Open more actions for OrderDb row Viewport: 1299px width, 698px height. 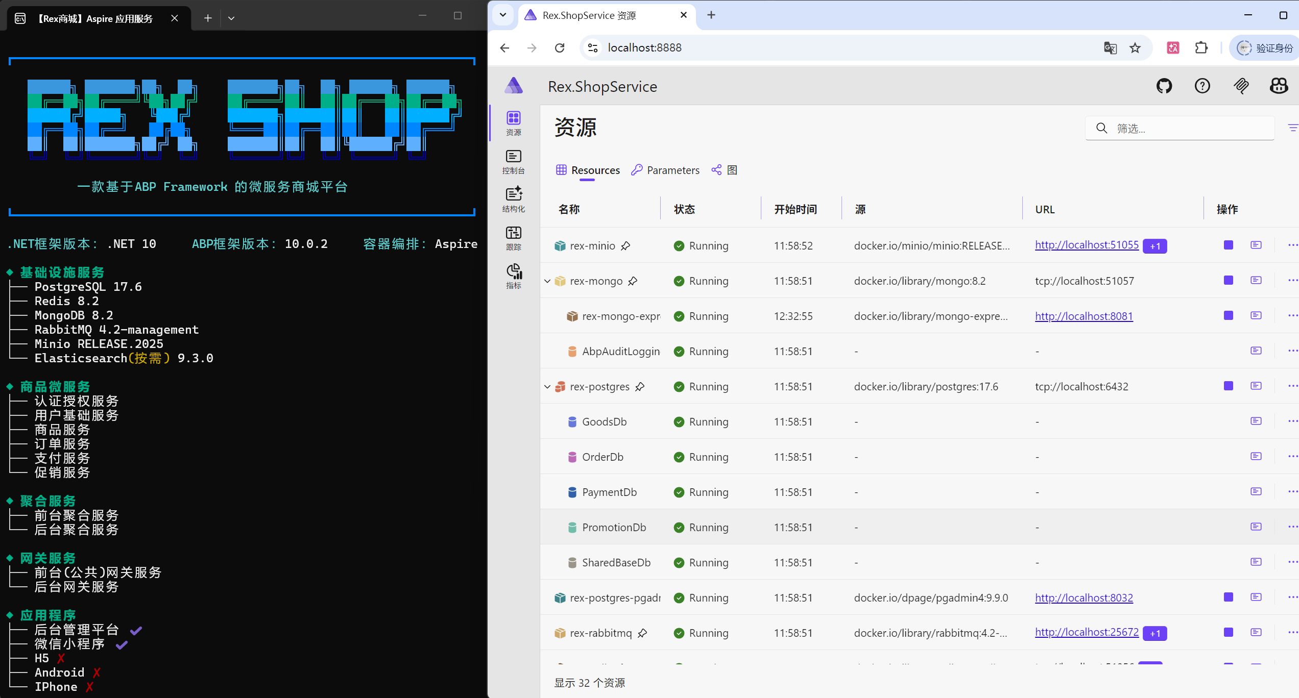1293,456
